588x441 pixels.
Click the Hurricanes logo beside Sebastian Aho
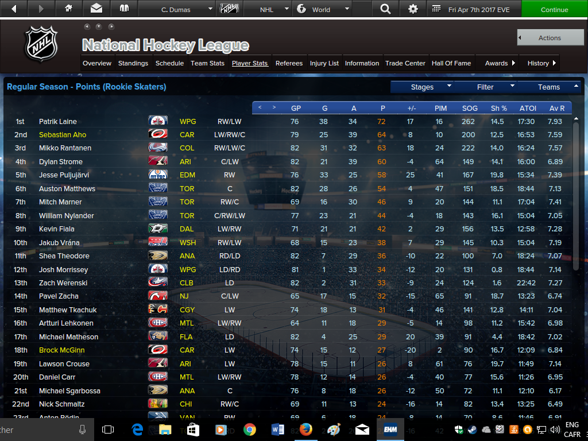158,134
